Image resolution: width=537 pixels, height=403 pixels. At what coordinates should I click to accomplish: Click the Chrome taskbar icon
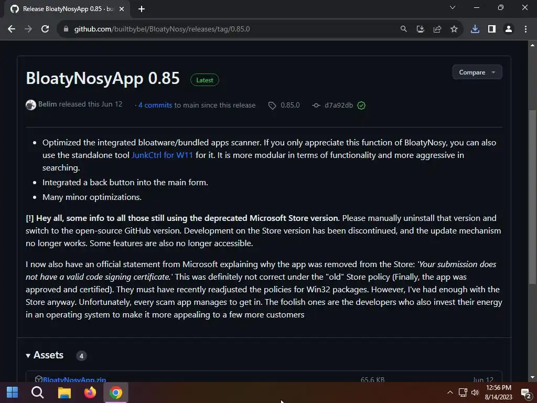[x=116, y=393]
